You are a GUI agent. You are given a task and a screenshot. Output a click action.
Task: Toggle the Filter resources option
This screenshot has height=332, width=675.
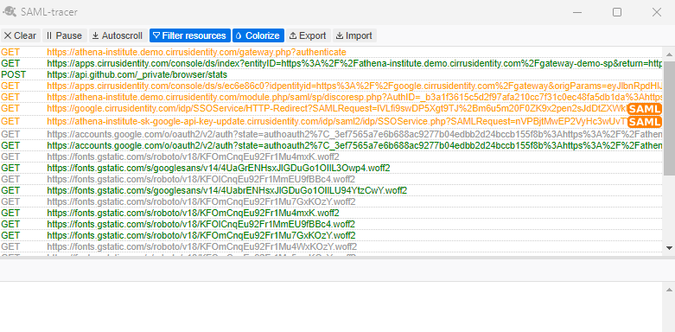coord(190,35)
